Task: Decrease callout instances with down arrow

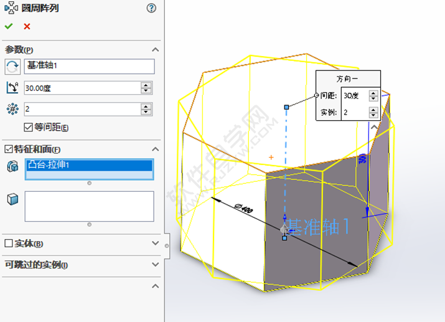Action: coord(373,115)
